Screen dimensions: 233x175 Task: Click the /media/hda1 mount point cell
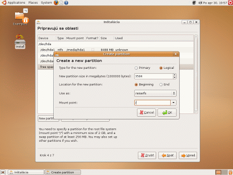[76, 50]
